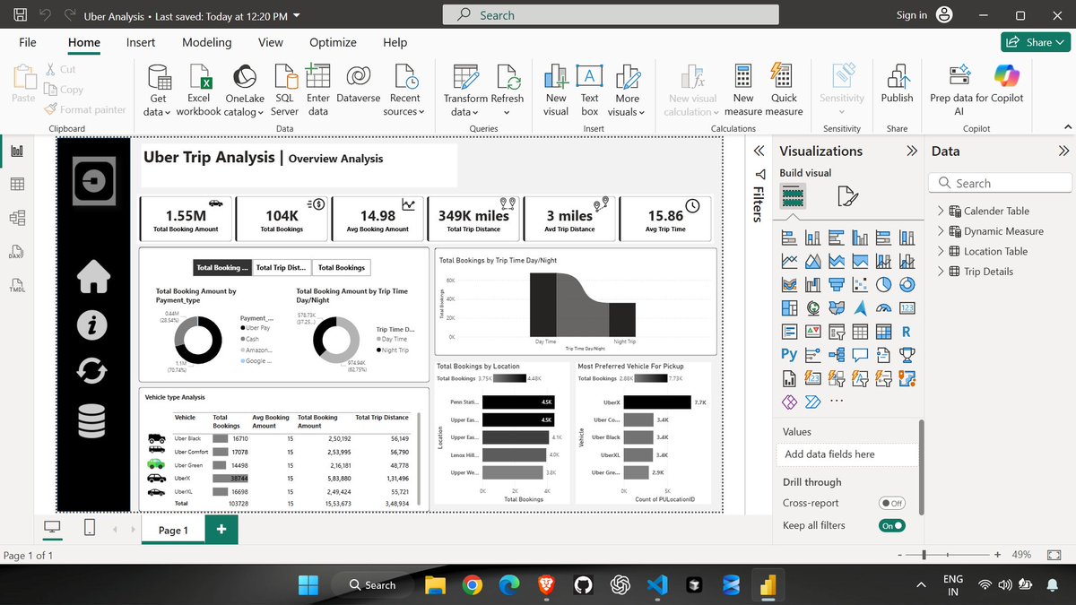Switch to the Optimize ribbon tab
The width and height of the screenshot is (1076, 605).
coord(333,42)
